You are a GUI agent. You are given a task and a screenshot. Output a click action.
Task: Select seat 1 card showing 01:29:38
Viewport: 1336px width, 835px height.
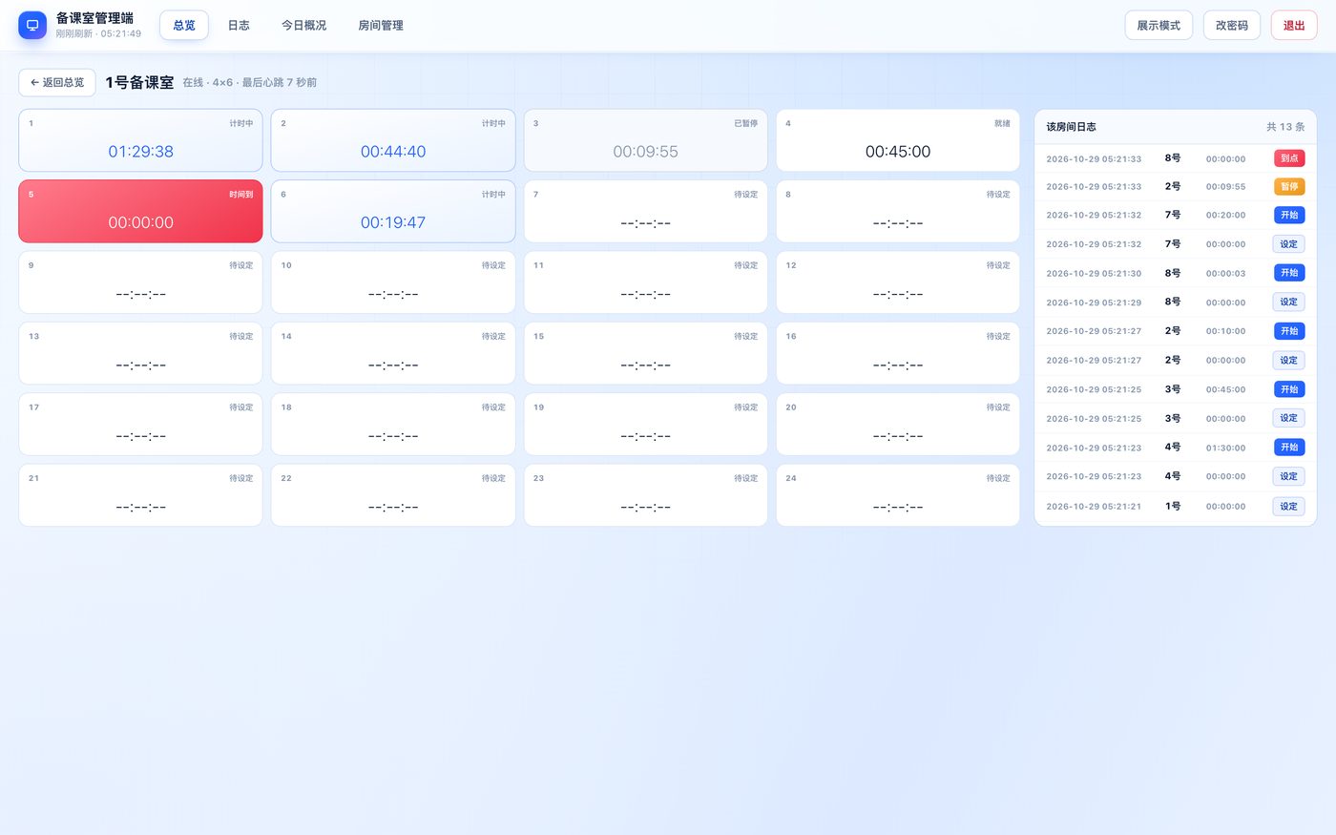pos(140,140)
